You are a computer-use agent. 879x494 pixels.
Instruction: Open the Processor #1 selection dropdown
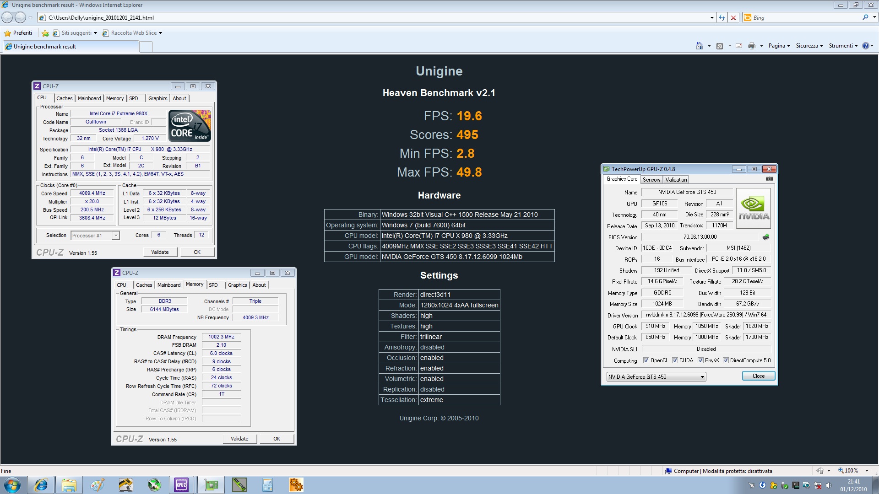tap(116, 236)
